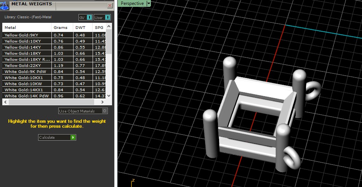Select the lower jump ring in the viewport
362x187 pixels.
click(x=292, y=158)
